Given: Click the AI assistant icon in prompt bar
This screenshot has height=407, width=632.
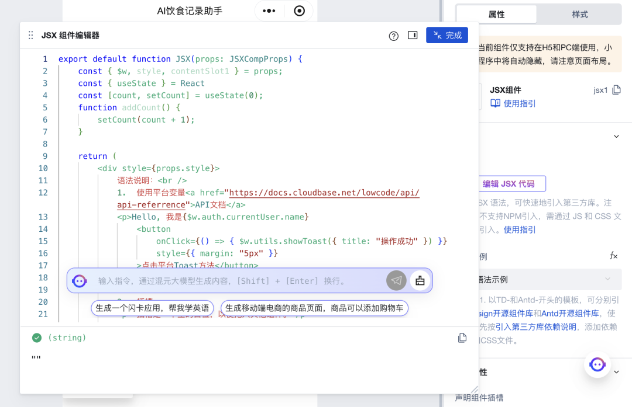Looking at the screenshot, I should click(80, 281).
